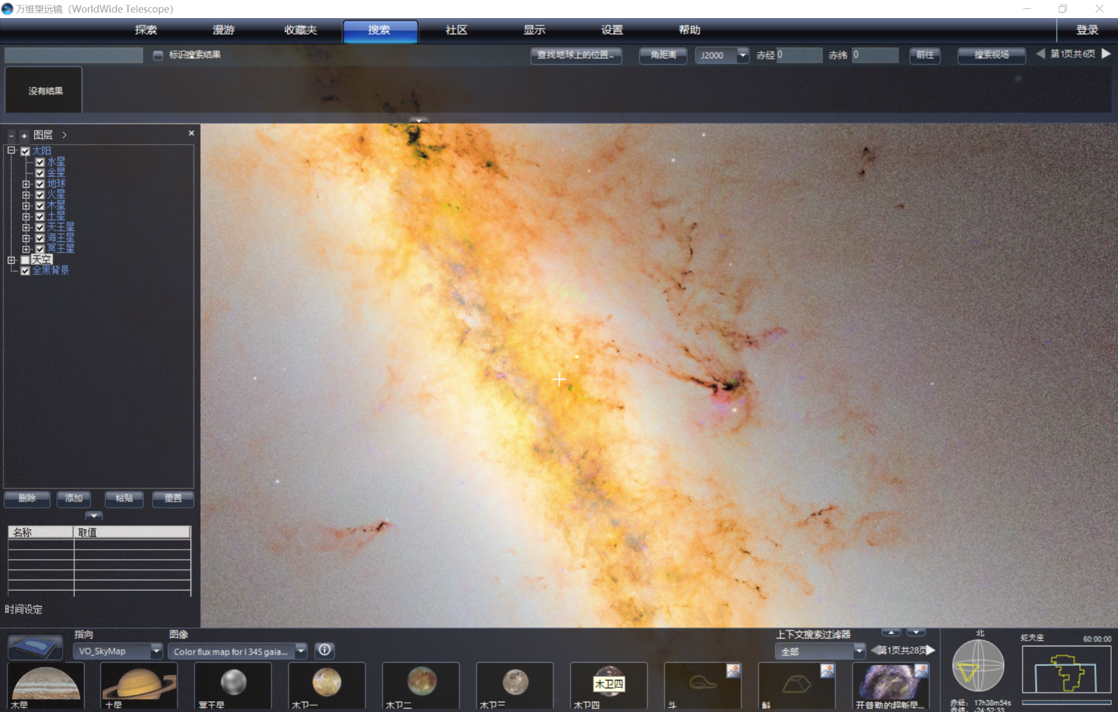This screenshot has height=712, width=1118.
Task: Switch to the 探索 menu tab
Action: pos(146,30)
